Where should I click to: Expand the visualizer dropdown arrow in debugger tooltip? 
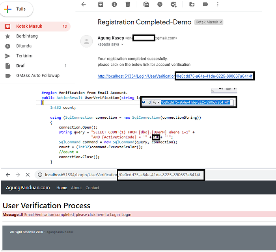(x=159, y=102)
